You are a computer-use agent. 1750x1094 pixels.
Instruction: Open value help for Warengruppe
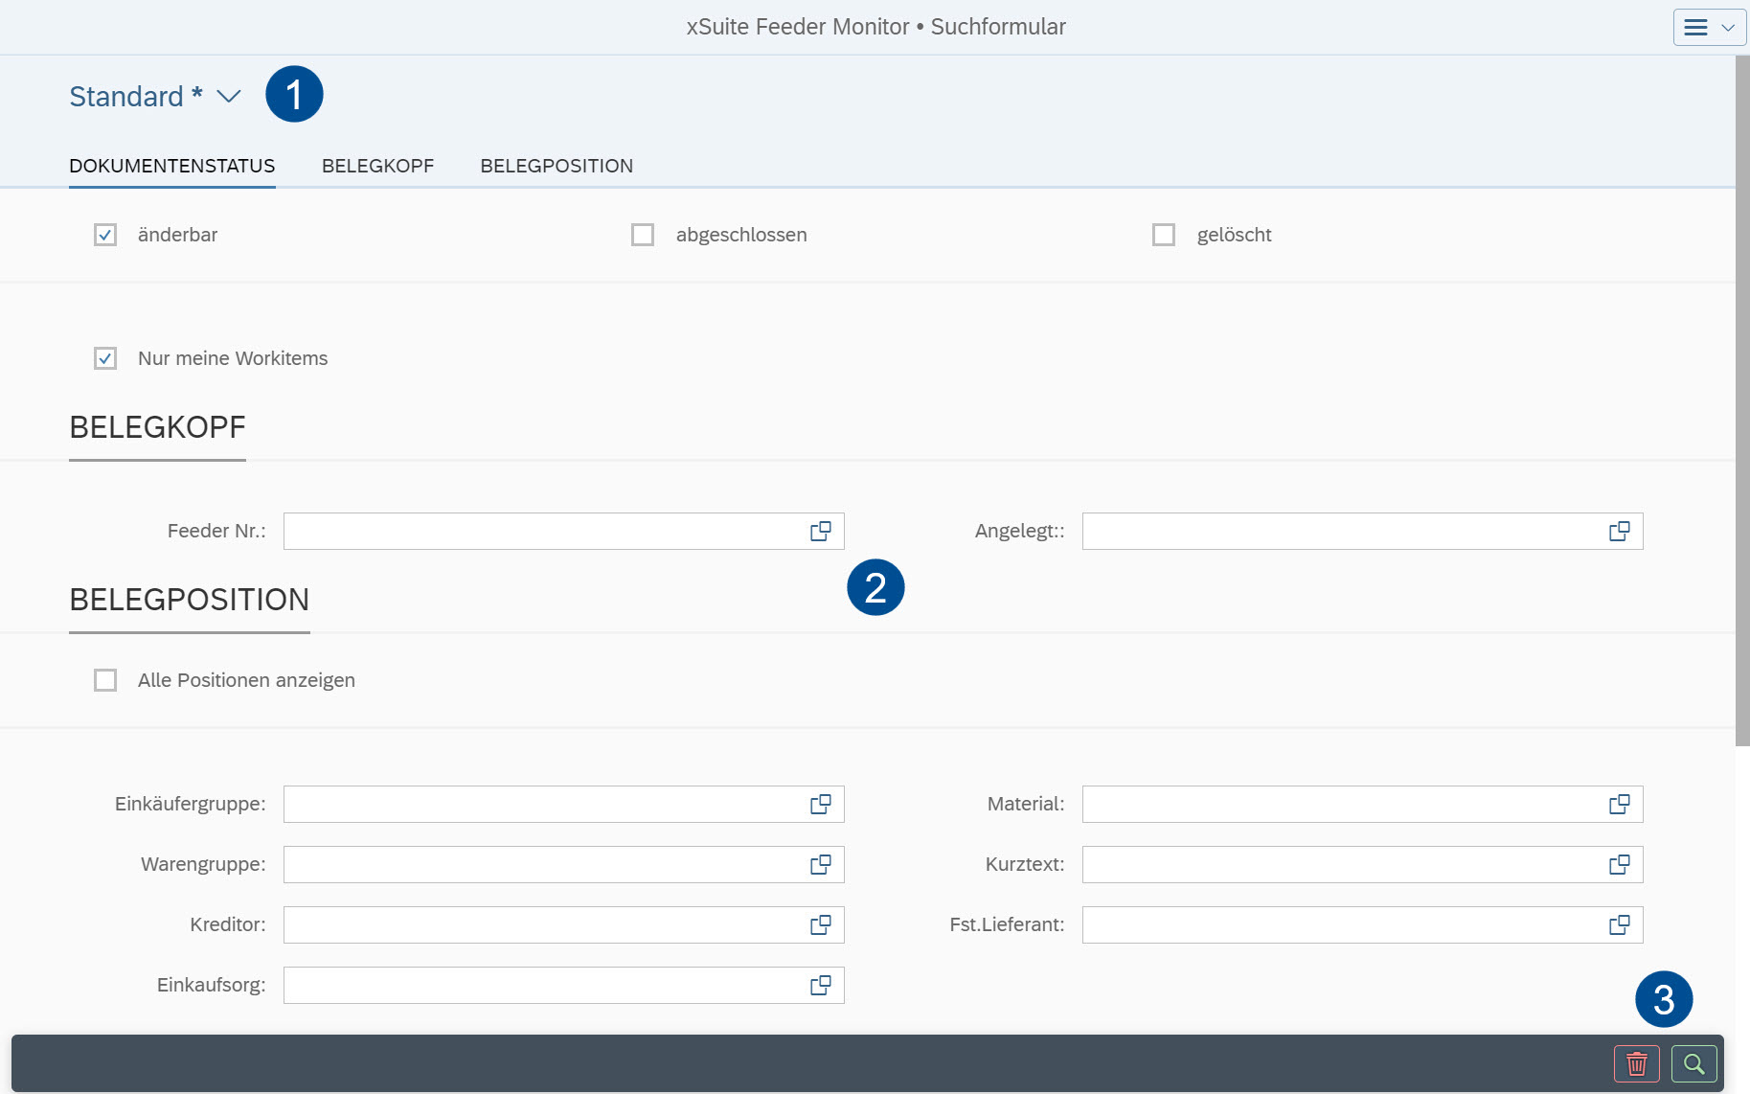tap(820, 864)
